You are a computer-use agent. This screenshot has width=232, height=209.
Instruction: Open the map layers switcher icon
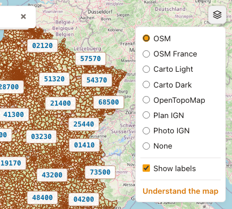217,15
